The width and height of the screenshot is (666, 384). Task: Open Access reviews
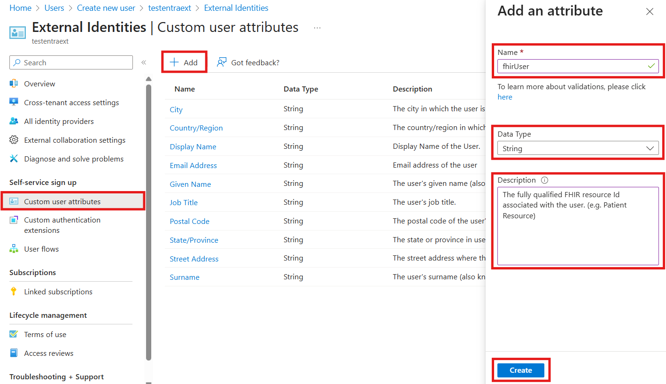coord(49,353)
